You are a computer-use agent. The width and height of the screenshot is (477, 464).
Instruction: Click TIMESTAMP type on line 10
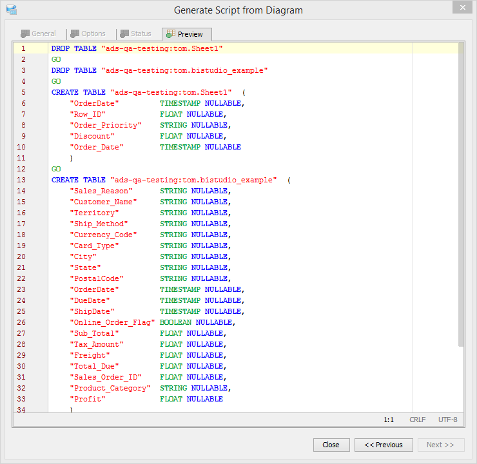pos(180,147)
